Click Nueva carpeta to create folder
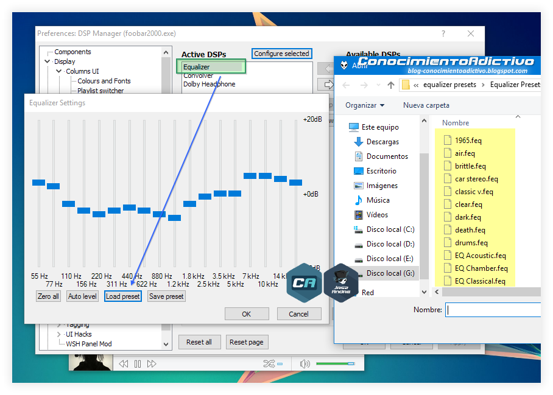 (426, 105)
